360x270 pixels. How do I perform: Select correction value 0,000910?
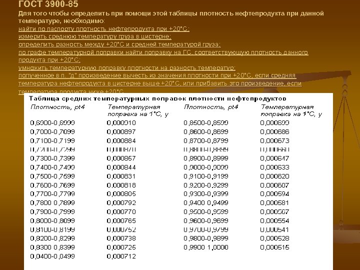[121, 123]
